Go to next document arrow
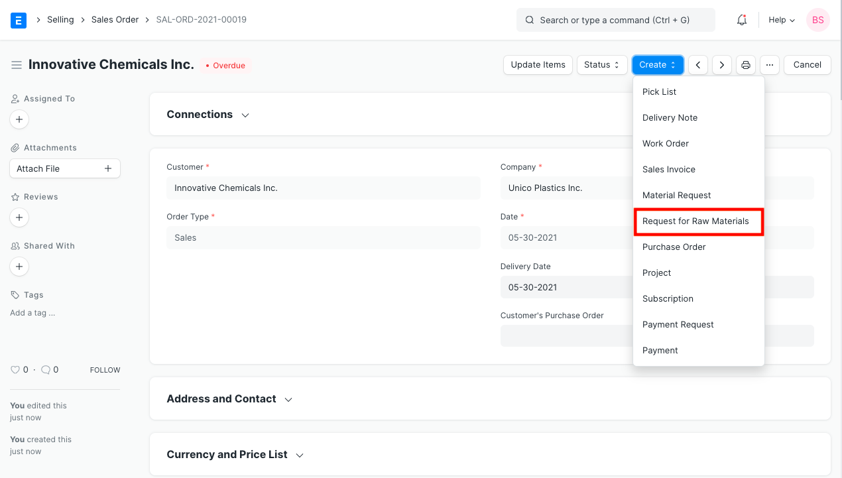 click(721, 65)
